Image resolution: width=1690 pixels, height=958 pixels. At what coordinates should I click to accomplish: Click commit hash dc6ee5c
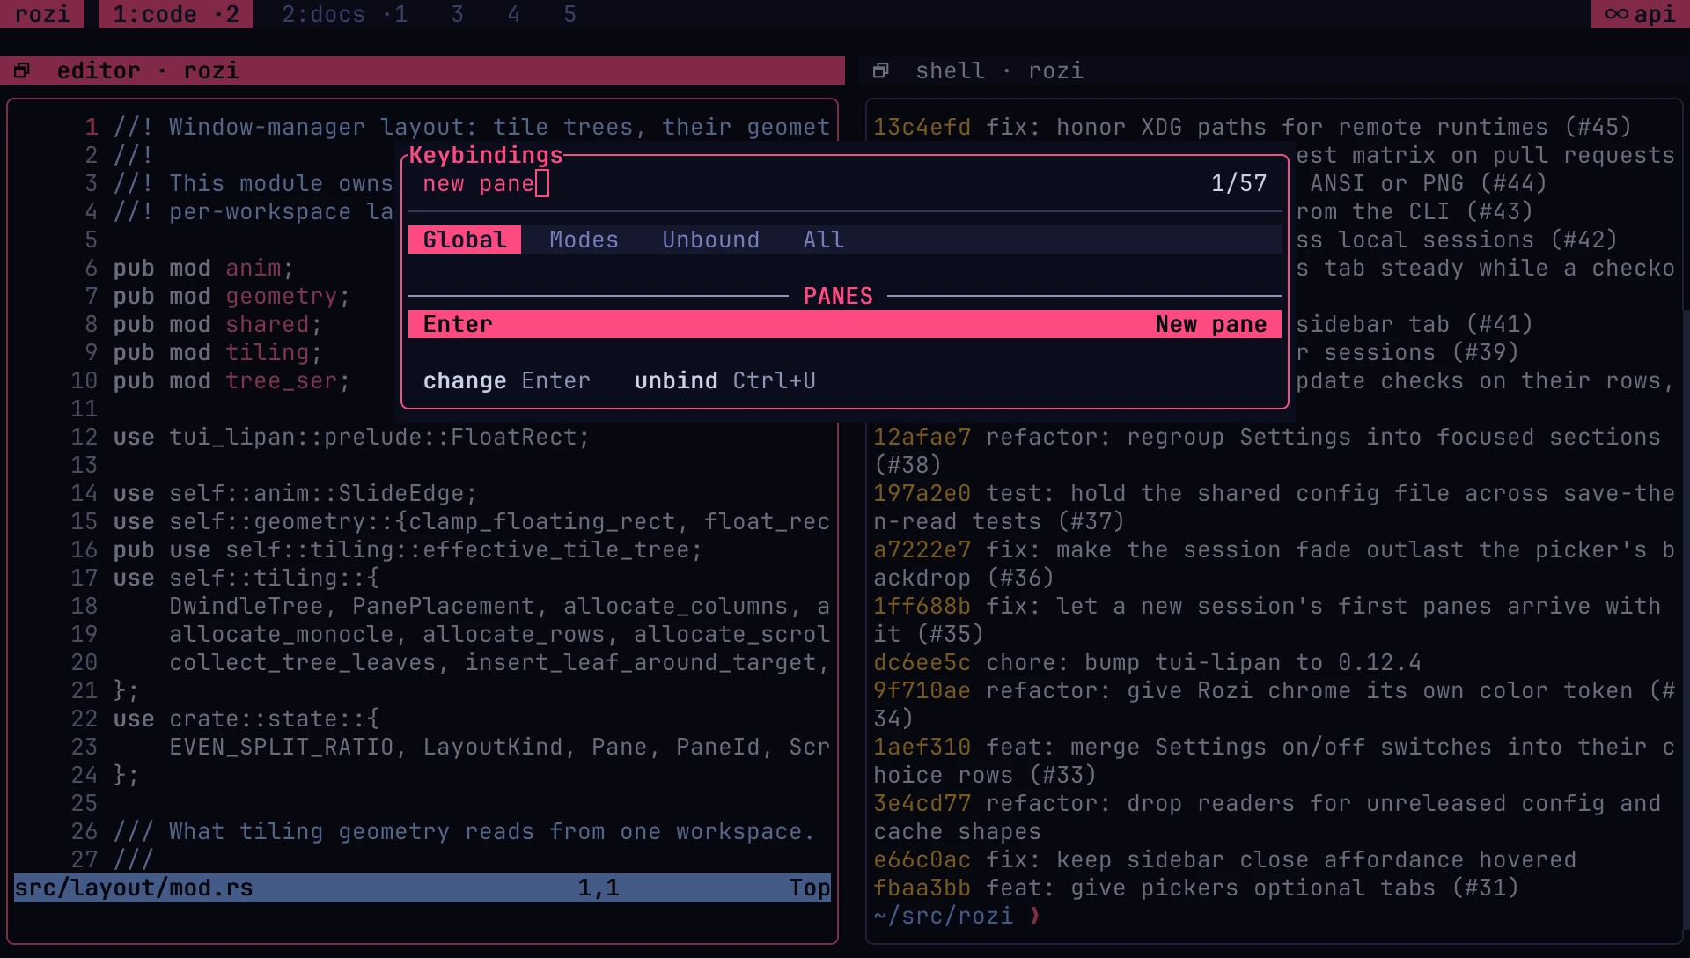click(x=922, y=662)
